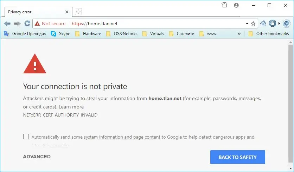The width and height of the screenshot is (294, 172).
Task: Open the Other bookmarks folder
Action: click(268, 34)
